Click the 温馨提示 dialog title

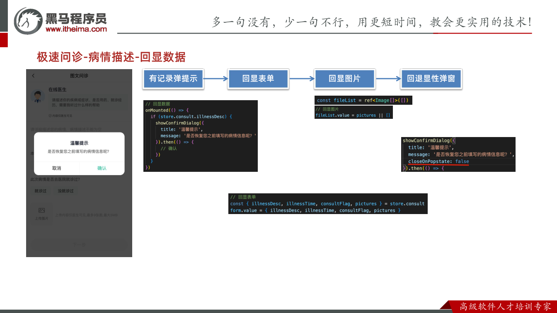(x=79, y=143)
